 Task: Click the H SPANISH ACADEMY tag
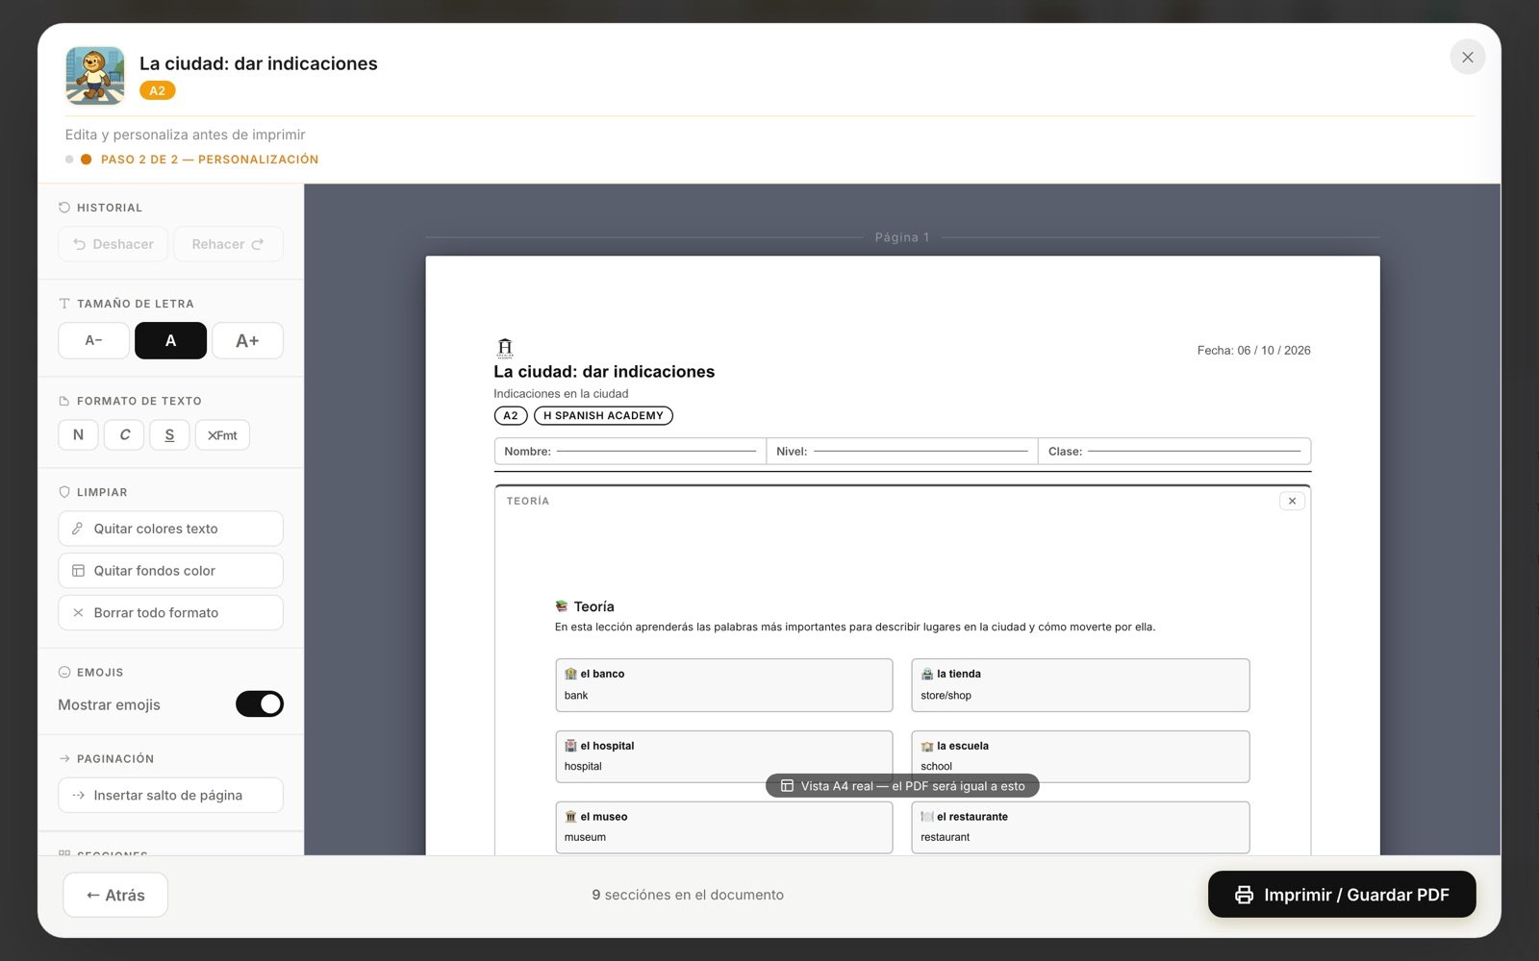click(603, 416)
